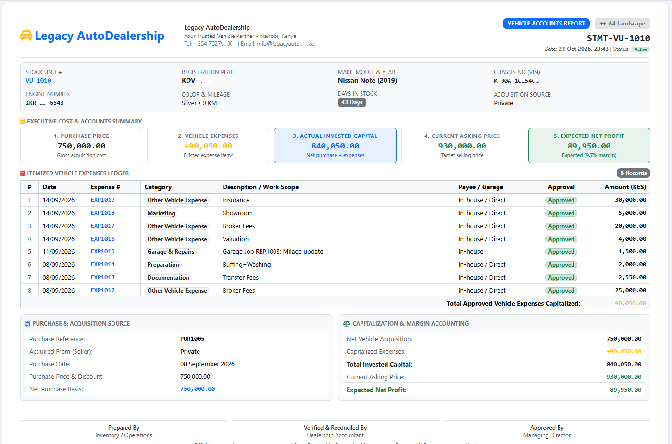Select the Actual Invested Capital card
Image resolution: width=672 pixels, height=444 pixels.
[x=335, y=146]
